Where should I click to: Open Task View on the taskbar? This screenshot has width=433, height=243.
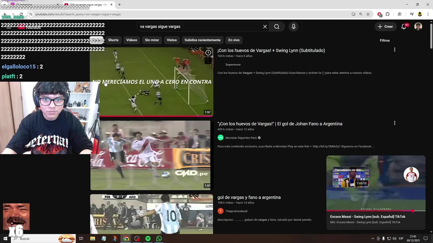81,239
